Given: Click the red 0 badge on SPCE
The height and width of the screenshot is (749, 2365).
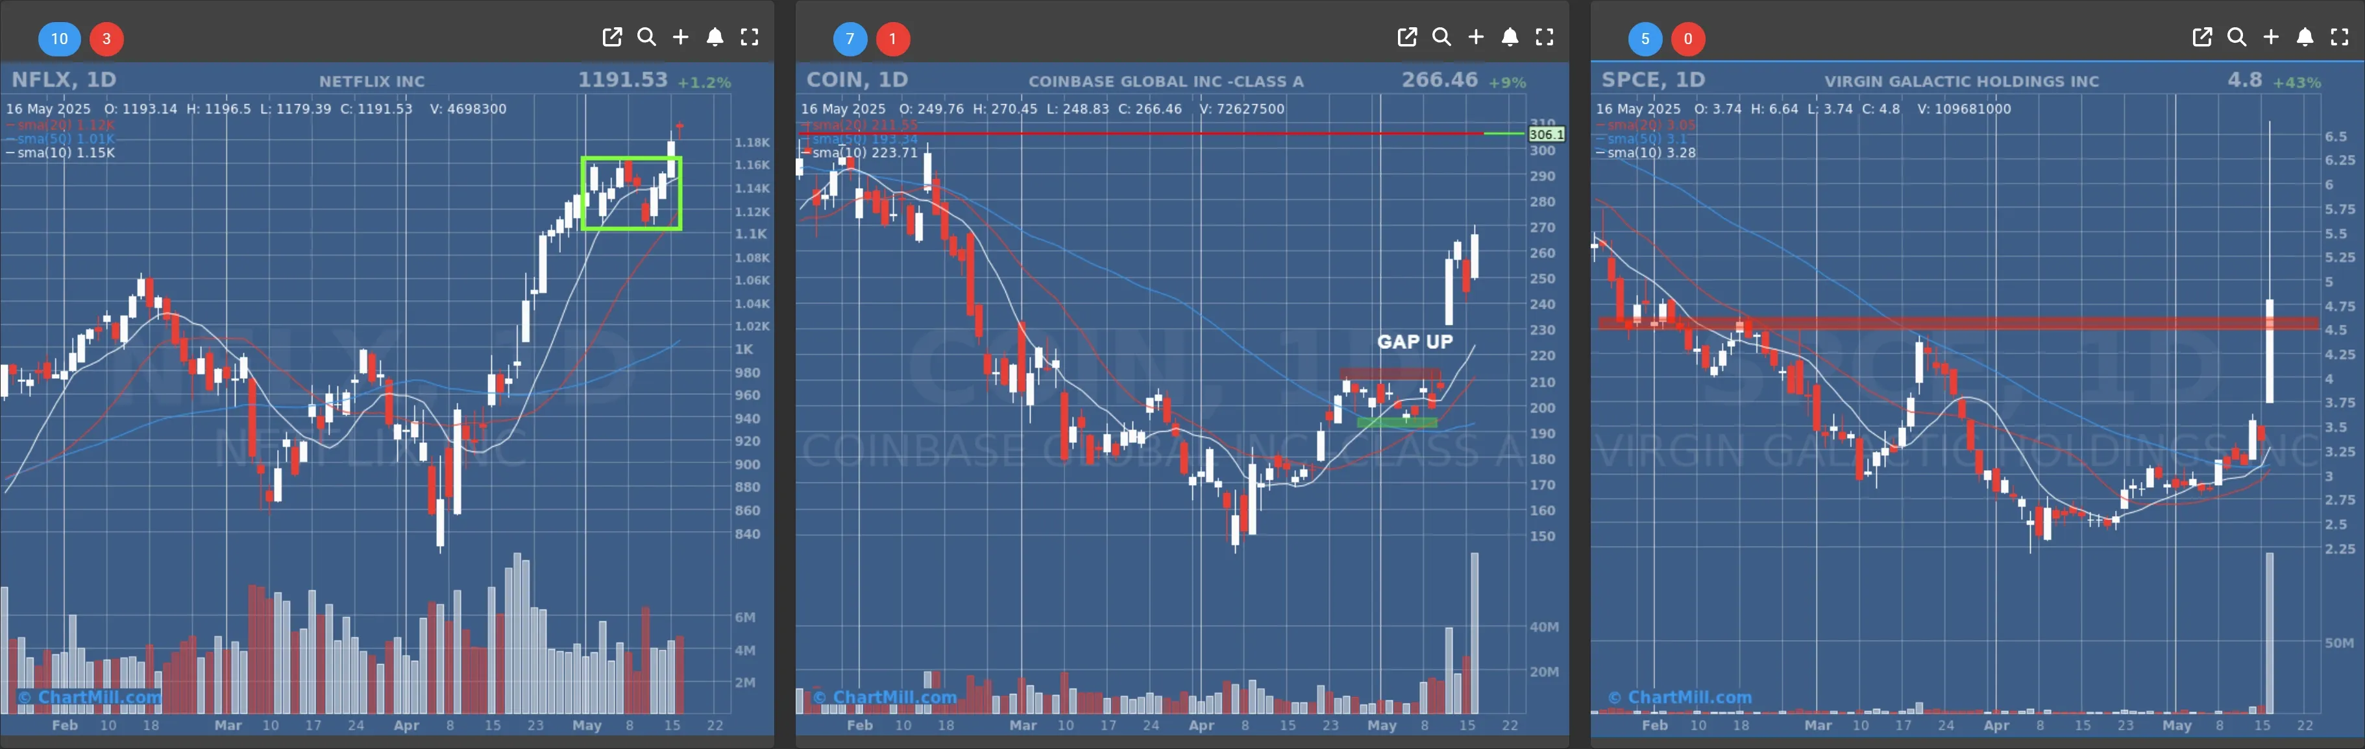Looking at the screenshot, I should tap(1687, 38).
